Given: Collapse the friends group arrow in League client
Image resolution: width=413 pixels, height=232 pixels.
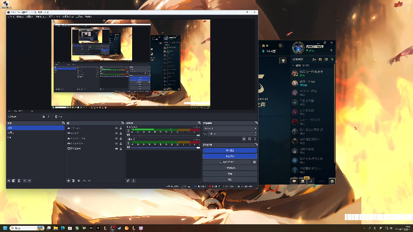Looking at the screenshot, I should coord(293,65).
